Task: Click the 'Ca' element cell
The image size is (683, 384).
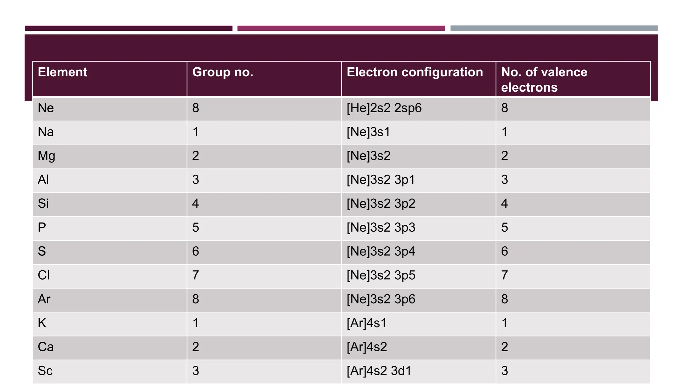Action: pos(46,347)
